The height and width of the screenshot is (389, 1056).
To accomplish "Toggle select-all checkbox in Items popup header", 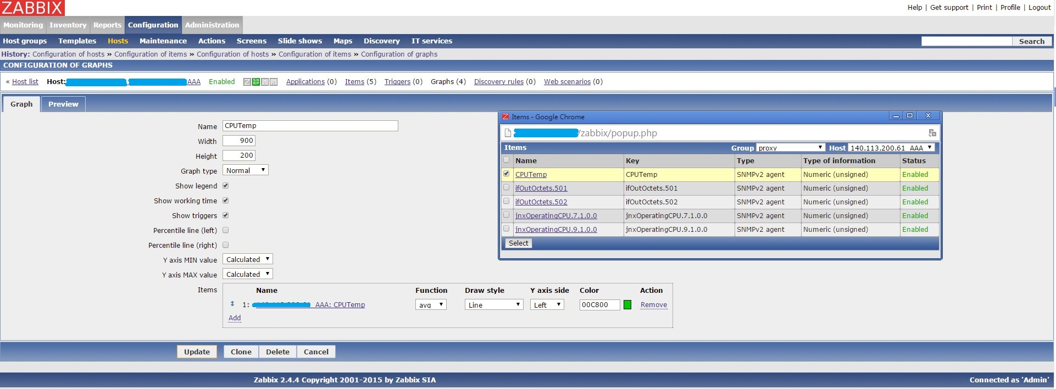I will (x=507, y=160).
